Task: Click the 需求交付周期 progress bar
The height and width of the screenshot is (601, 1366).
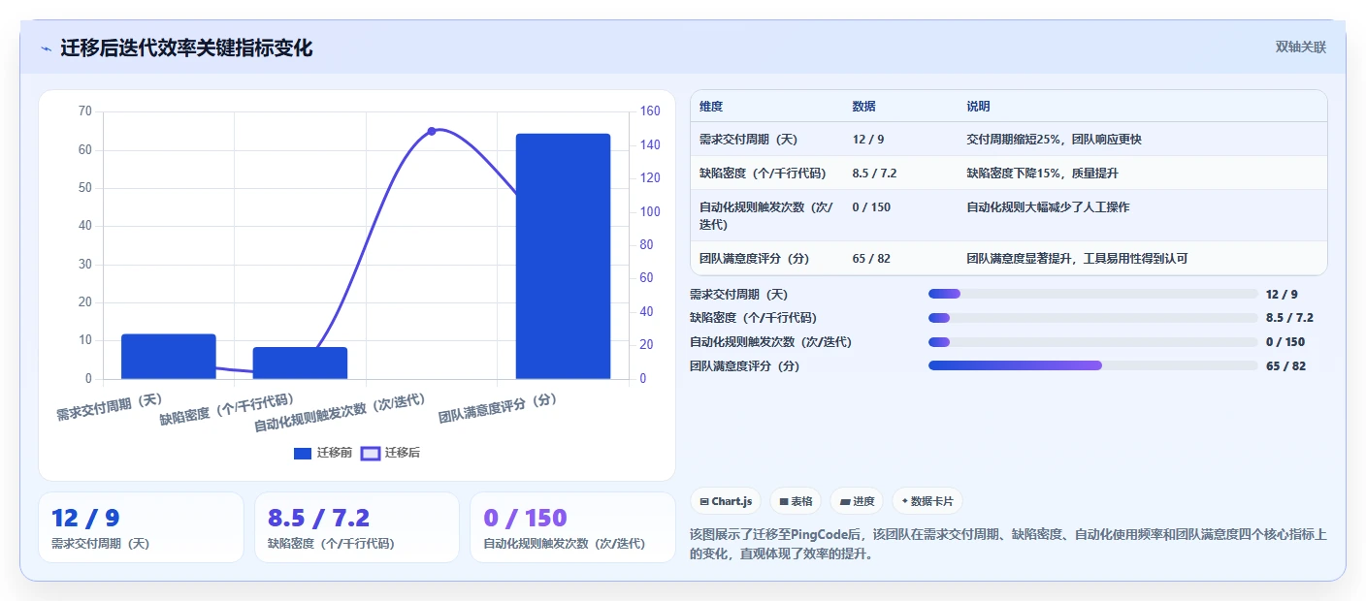Action: click(x=1092, y=294)
